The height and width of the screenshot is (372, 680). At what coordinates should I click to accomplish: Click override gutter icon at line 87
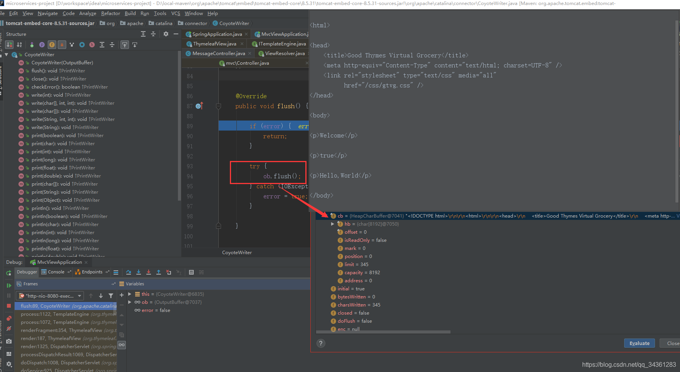pos(199,106)
